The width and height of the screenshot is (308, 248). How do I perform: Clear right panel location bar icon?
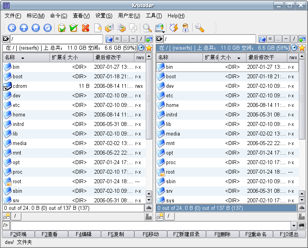159,39
